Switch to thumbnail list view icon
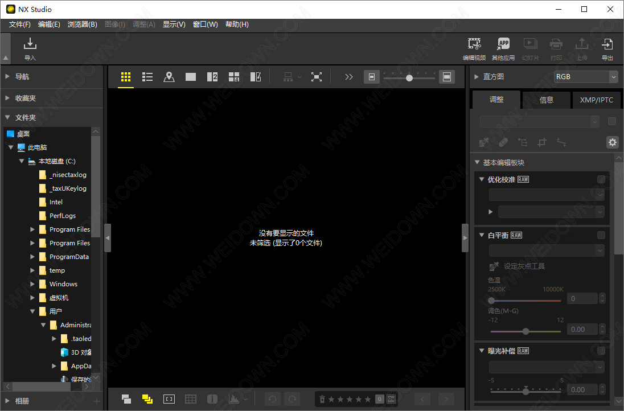624x411 pixels. (147, 77)
